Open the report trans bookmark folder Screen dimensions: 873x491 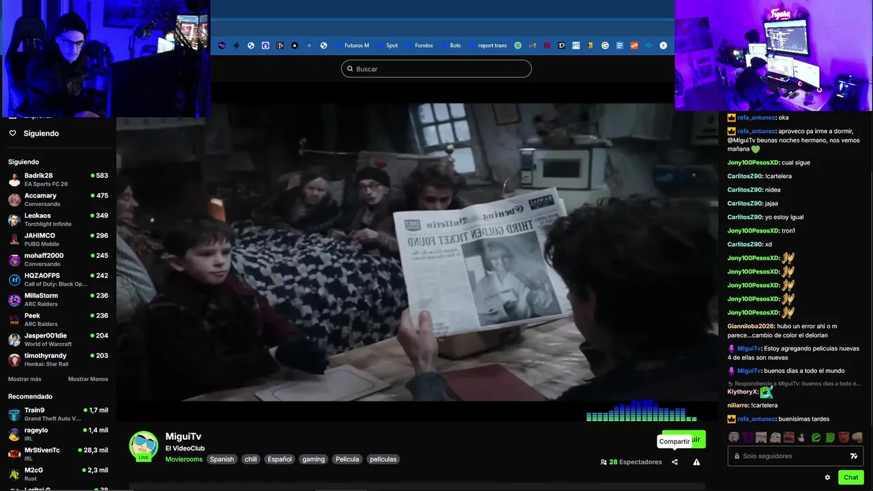(488, 46)
